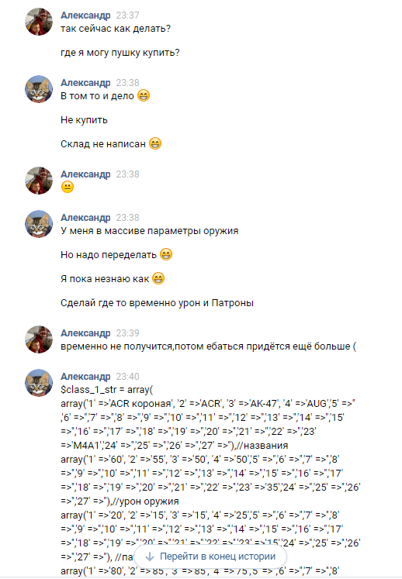
Task: Click the emoji after 'Но надо переделать'
Action: [x=166, y=254]
